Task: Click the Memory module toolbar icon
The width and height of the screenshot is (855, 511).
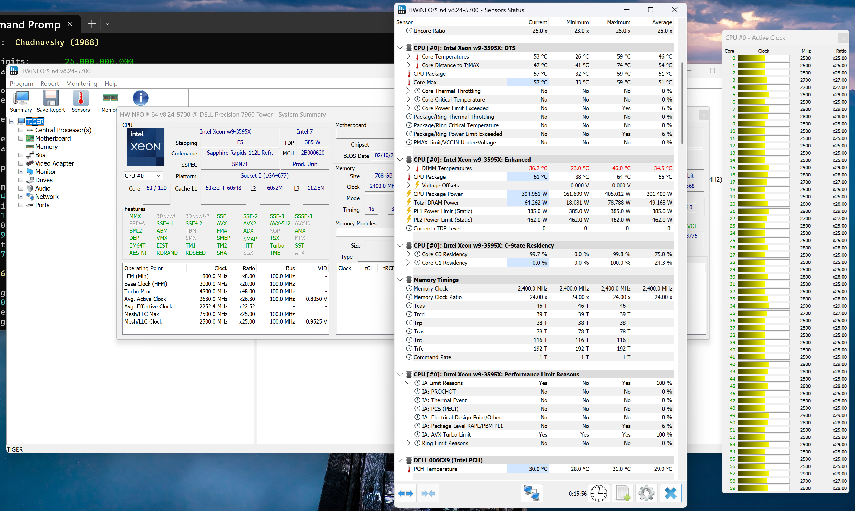Action: [x=110, y=98]
